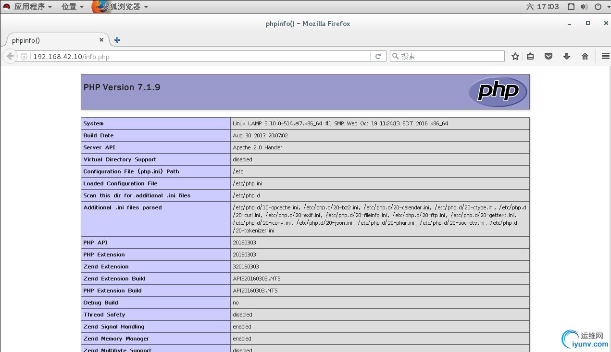
Task: Show site information via the (i) icon
Action: 24,56
